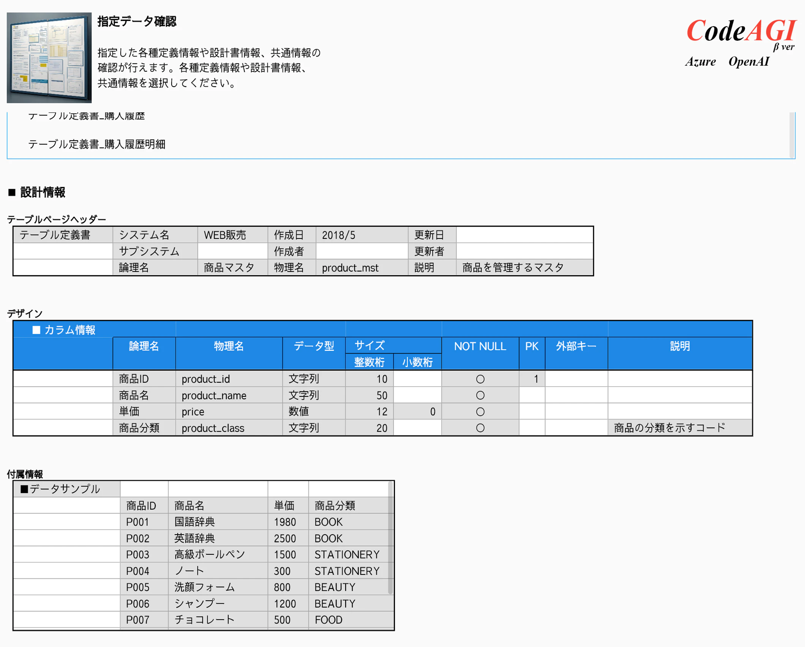Click the list box vertical scrollbar

point(792,135)
